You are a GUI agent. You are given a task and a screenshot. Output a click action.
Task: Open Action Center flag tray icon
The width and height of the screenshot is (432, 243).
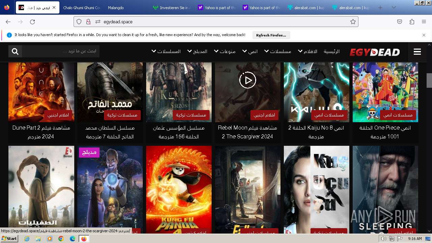point(400,239)
